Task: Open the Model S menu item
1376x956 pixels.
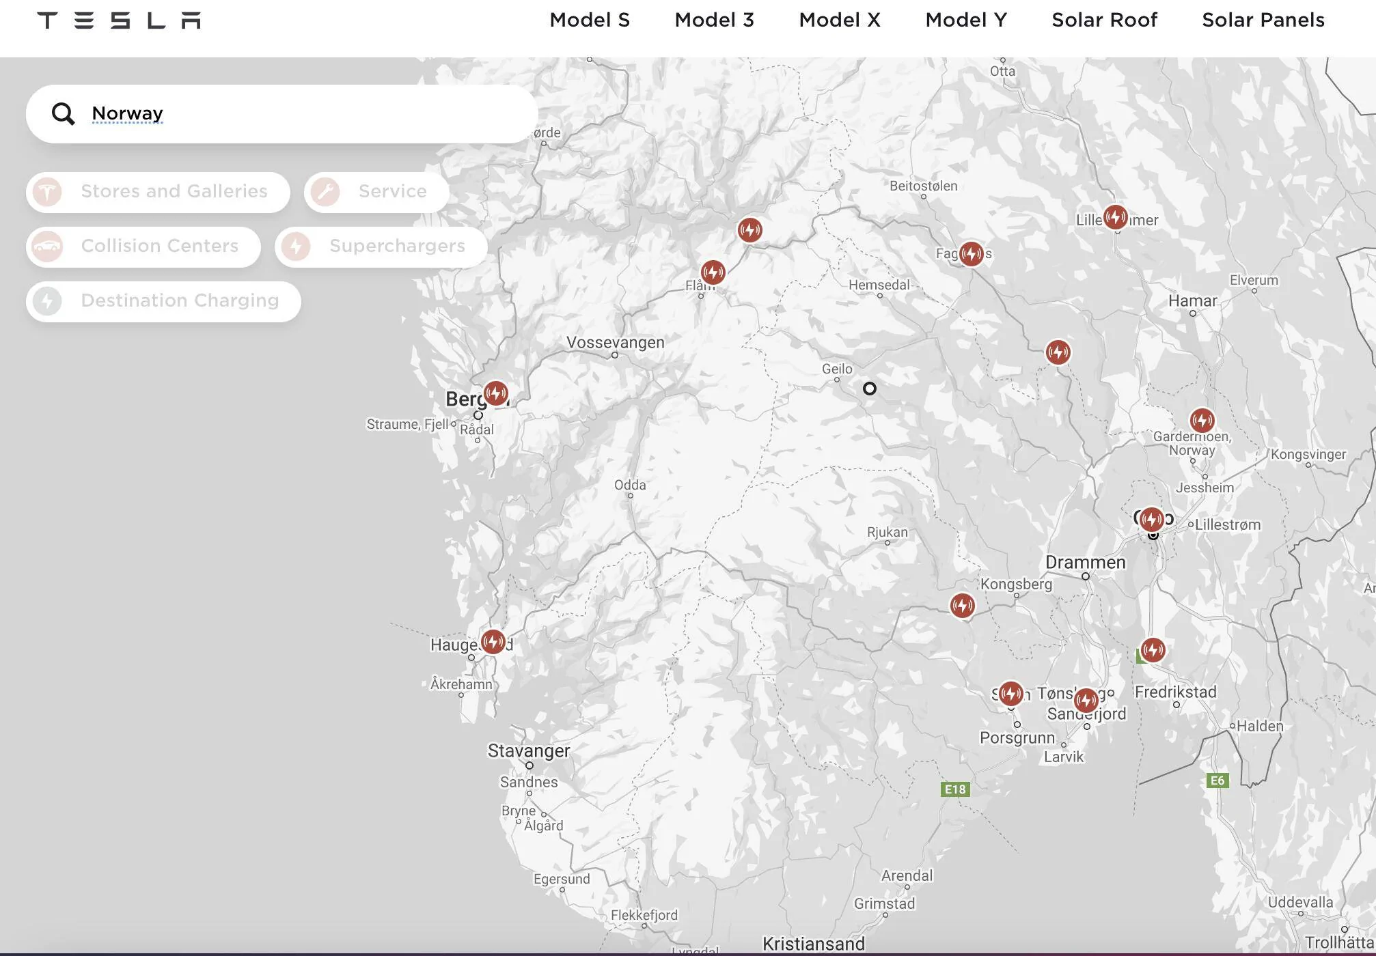Action: coord(590,20)
